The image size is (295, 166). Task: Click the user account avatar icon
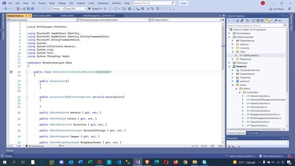(x=263, y=3)
